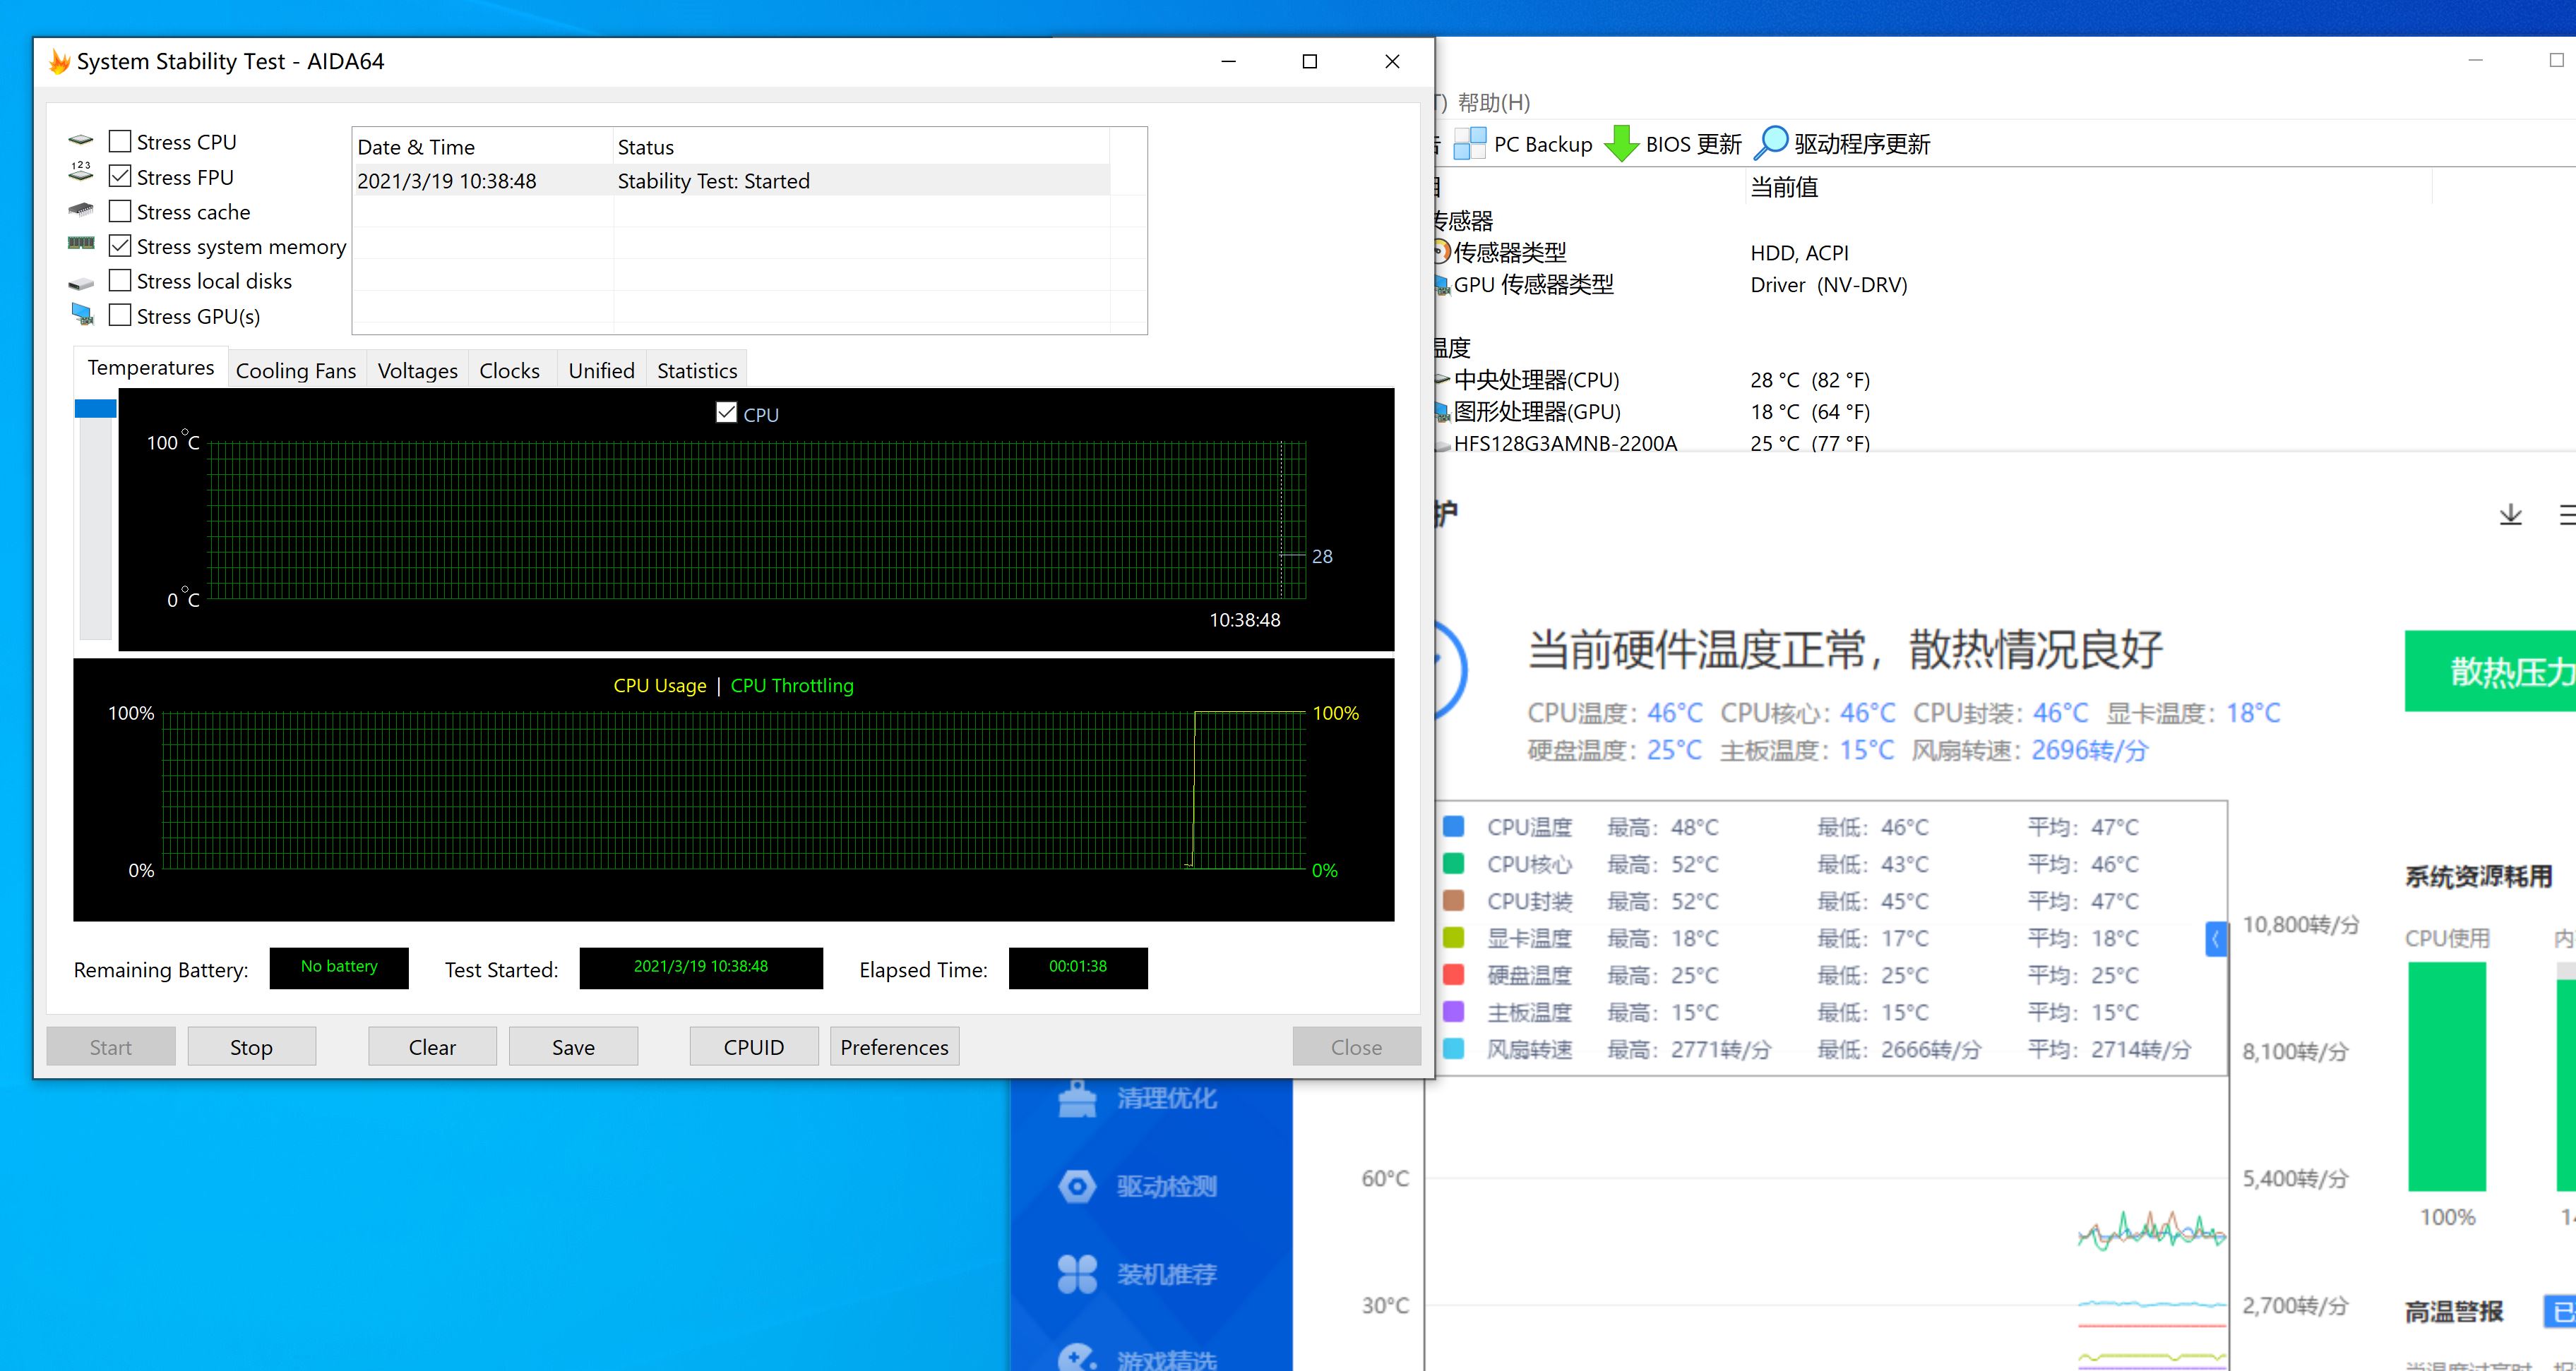Click the CPUID button

[x=751, y=1046]
